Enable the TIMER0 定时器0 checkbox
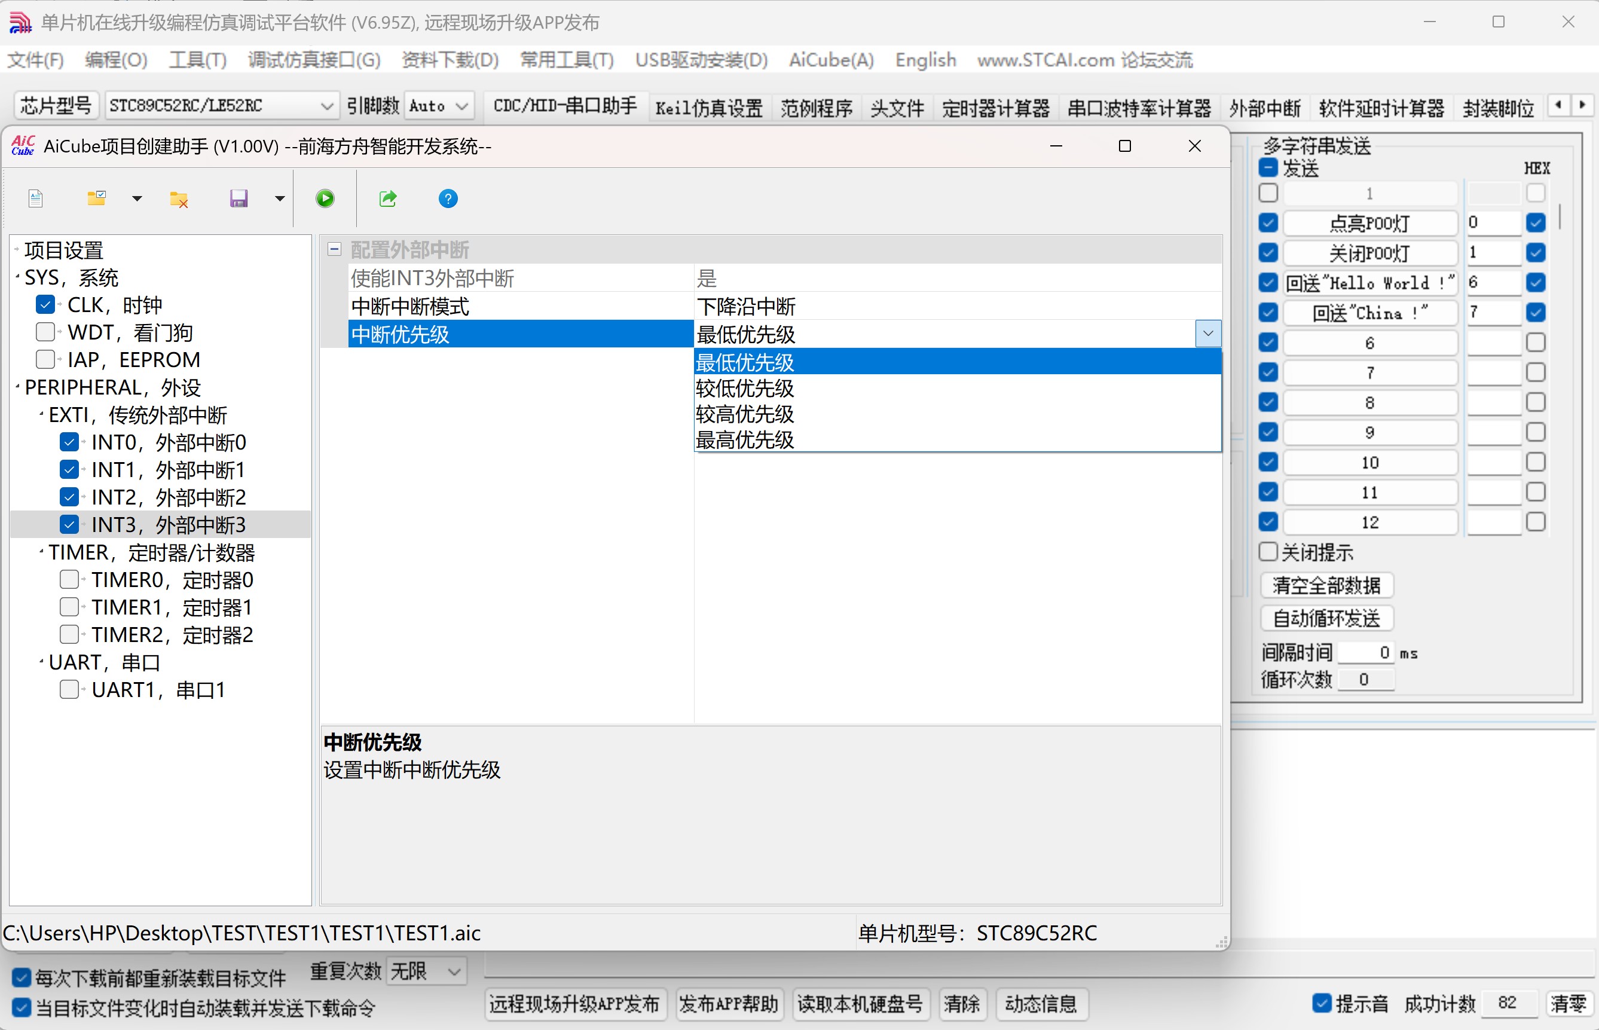The height and width of the screenshot is (1030, 1599). (x=69, y=579)
